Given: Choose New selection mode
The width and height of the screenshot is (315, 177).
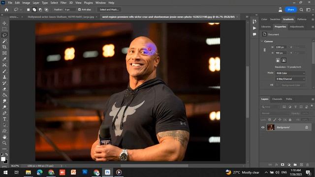Looking at the screenshot, I should tap(29, 9).
